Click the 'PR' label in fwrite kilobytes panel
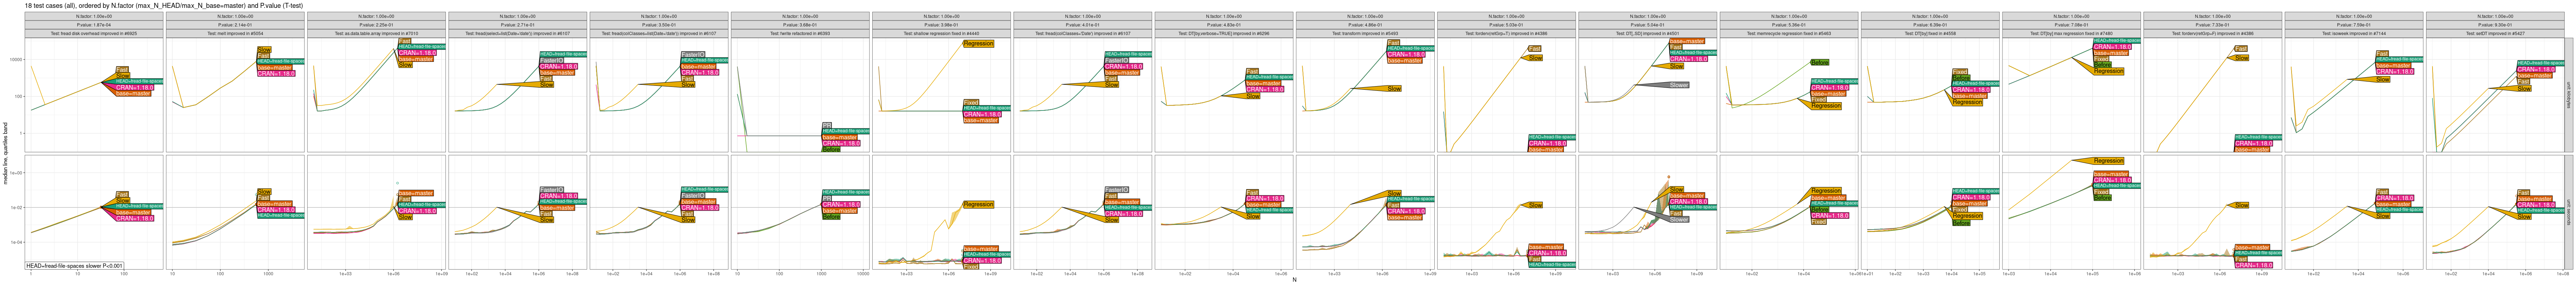 point(827,126)
